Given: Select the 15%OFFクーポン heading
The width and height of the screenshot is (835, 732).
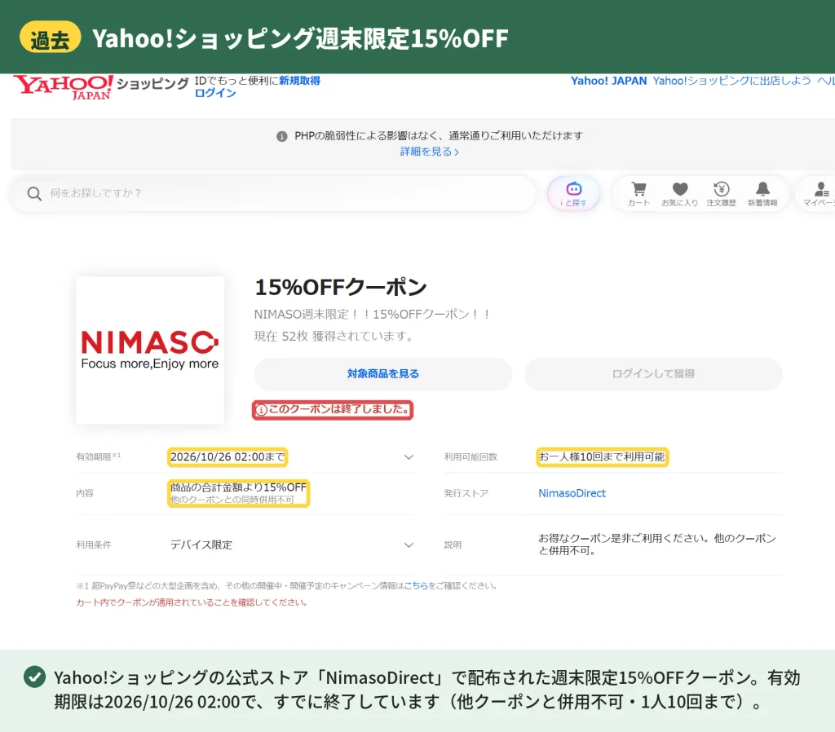Looking at the screenshot, I should tap(341, 288).
